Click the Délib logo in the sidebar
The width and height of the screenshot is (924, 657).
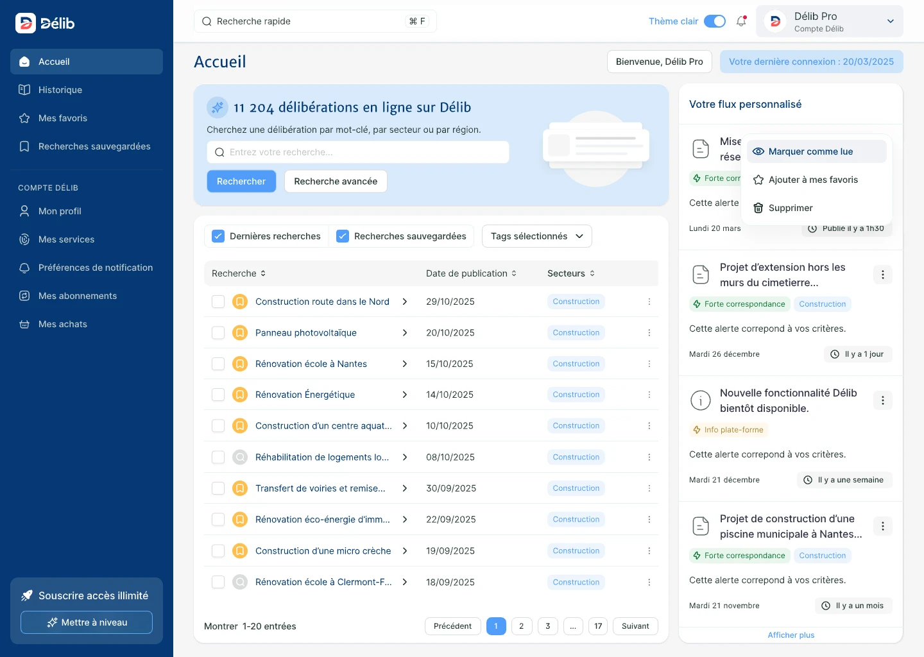[45, 23]
